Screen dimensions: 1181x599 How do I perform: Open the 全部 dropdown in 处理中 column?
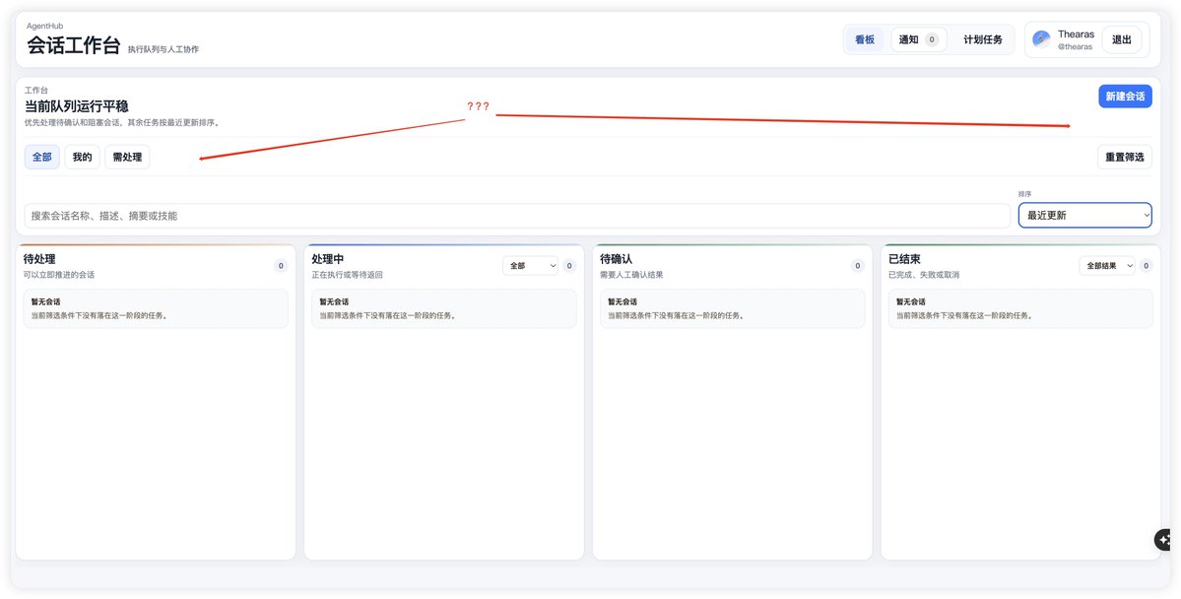[x=530, y=266]
